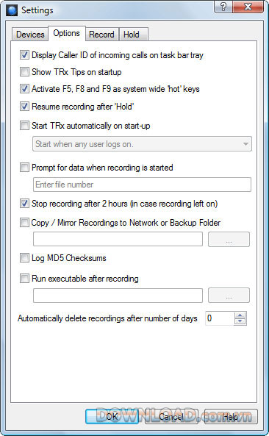Confirm settings with the OK button

tap(112, 416)
